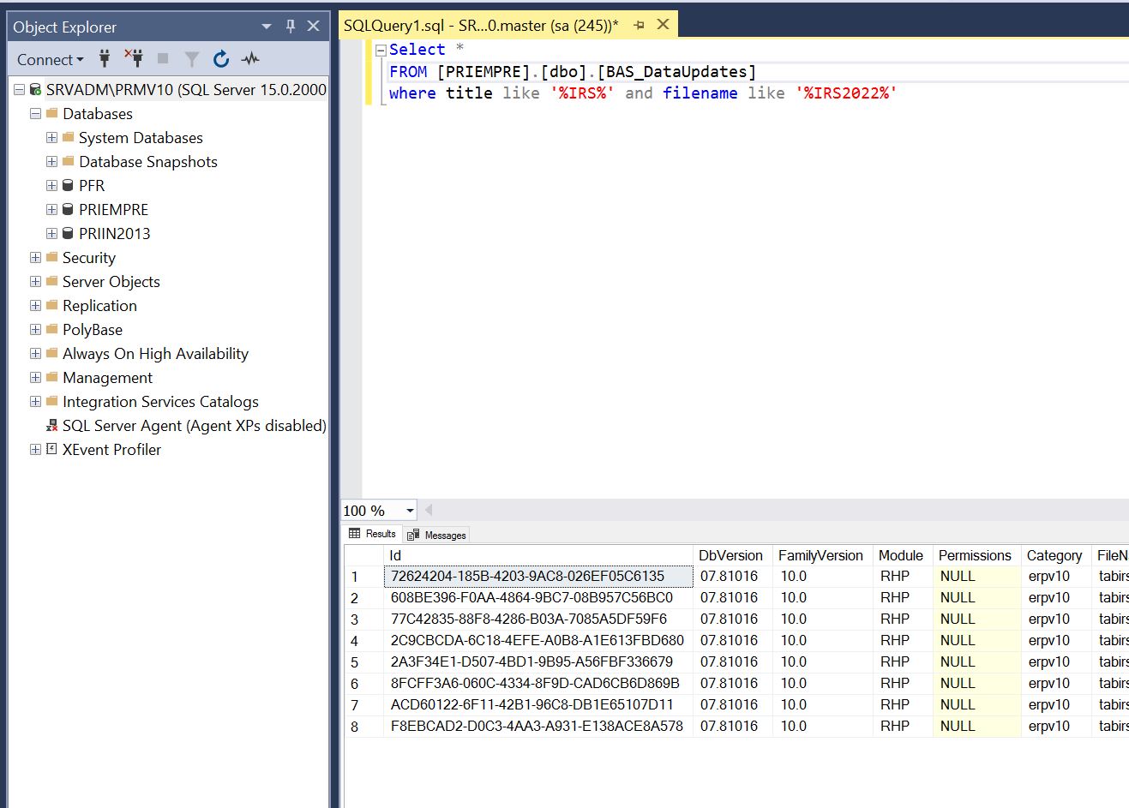Open the Connect dropdown menu
The height and width of the screenshot is (808, 1129).
tap(51, 60)
